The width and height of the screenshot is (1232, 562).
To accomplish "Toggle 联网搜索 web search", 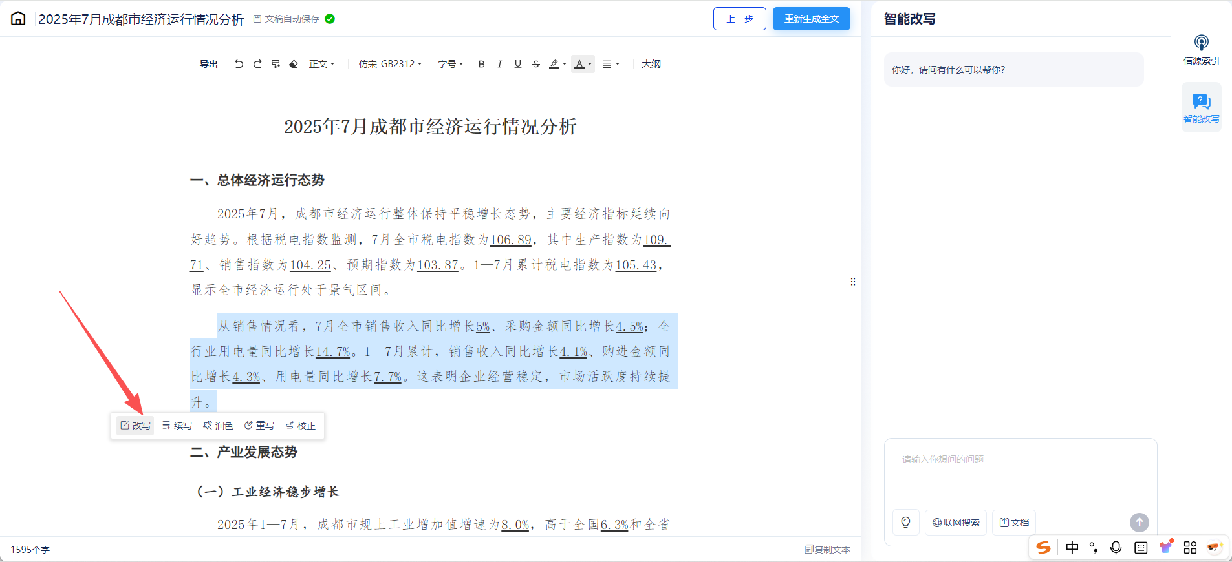I will coord(956,523).
